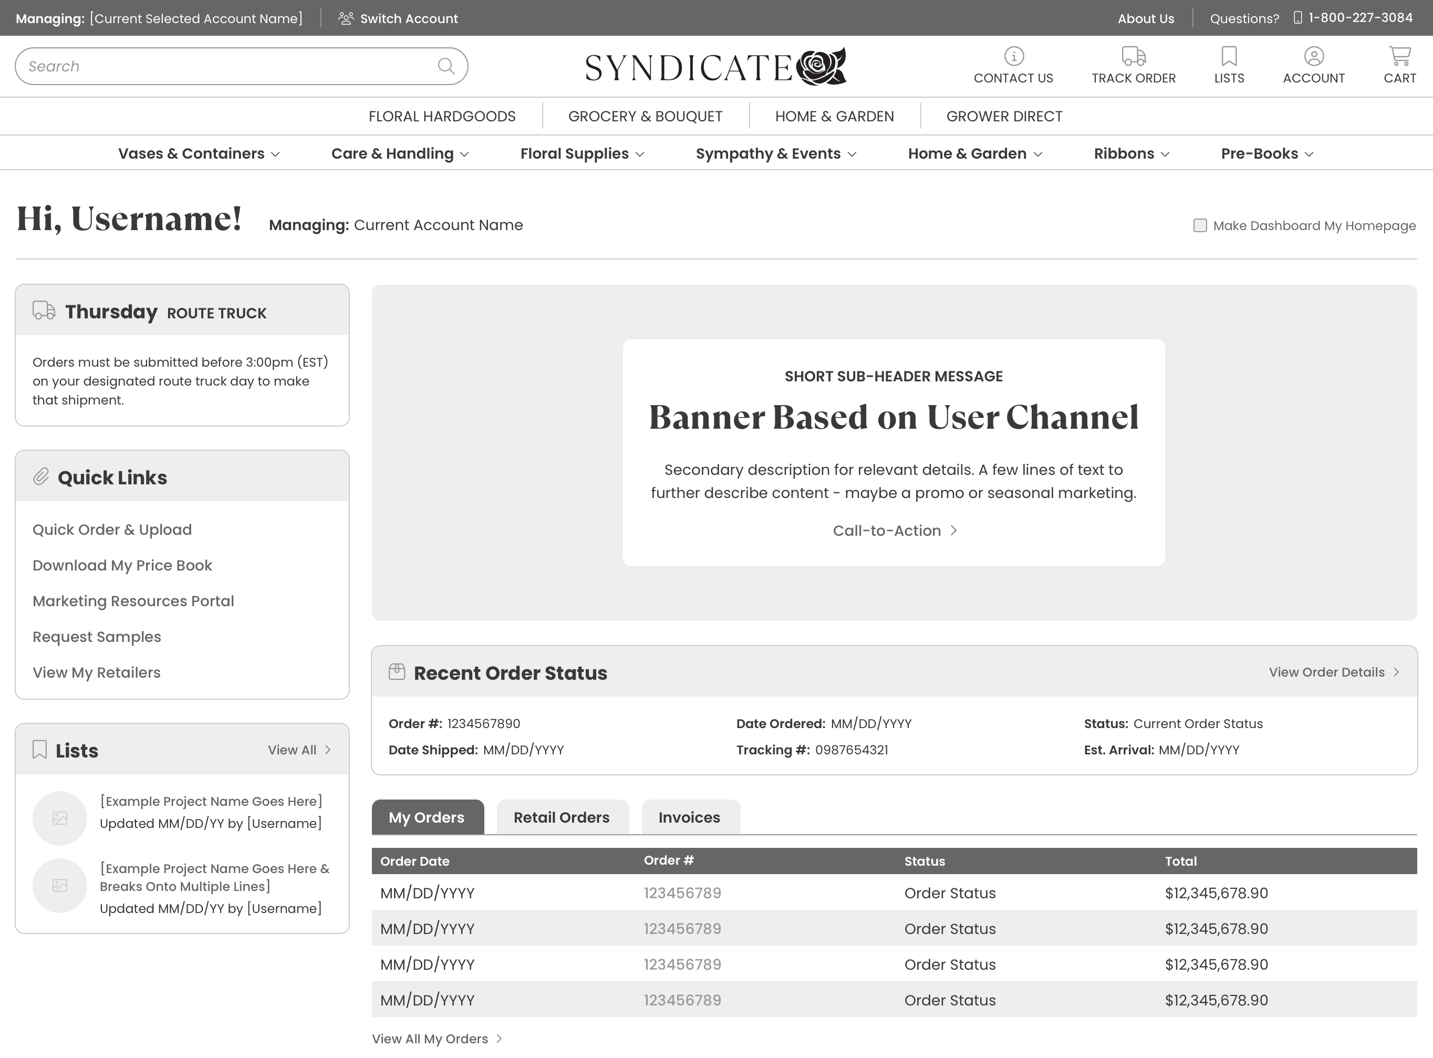Click the Order # column header

click(x=669, y=861)
